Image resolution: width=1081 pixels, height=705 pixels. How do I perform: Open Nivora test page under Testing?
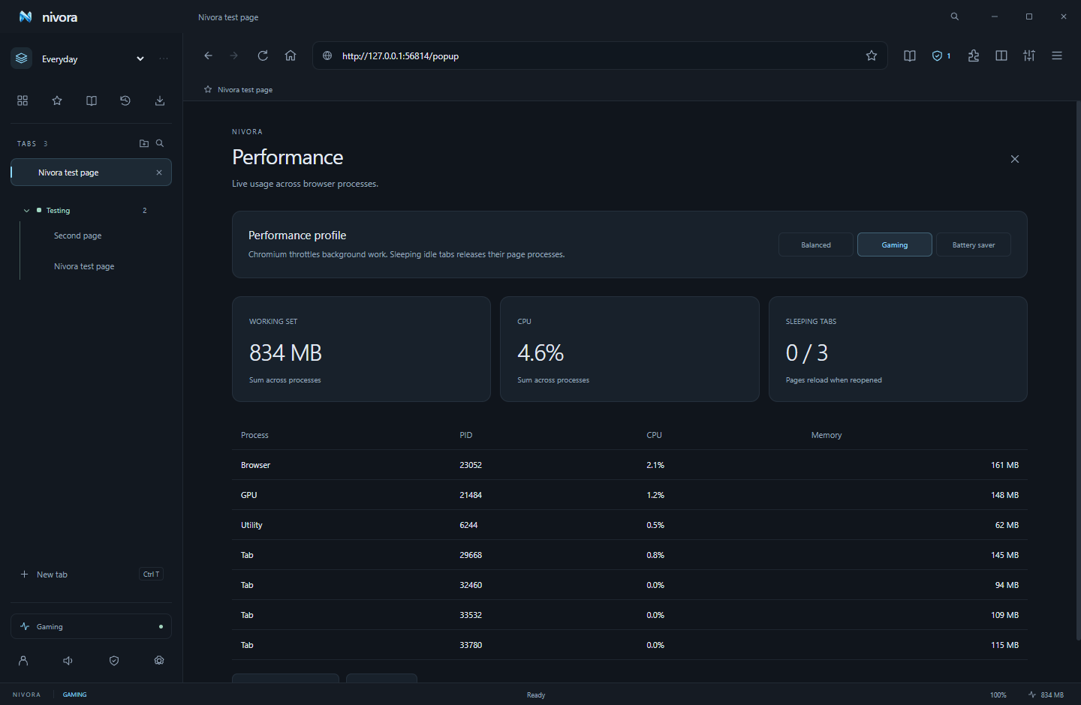click(84, 266)
